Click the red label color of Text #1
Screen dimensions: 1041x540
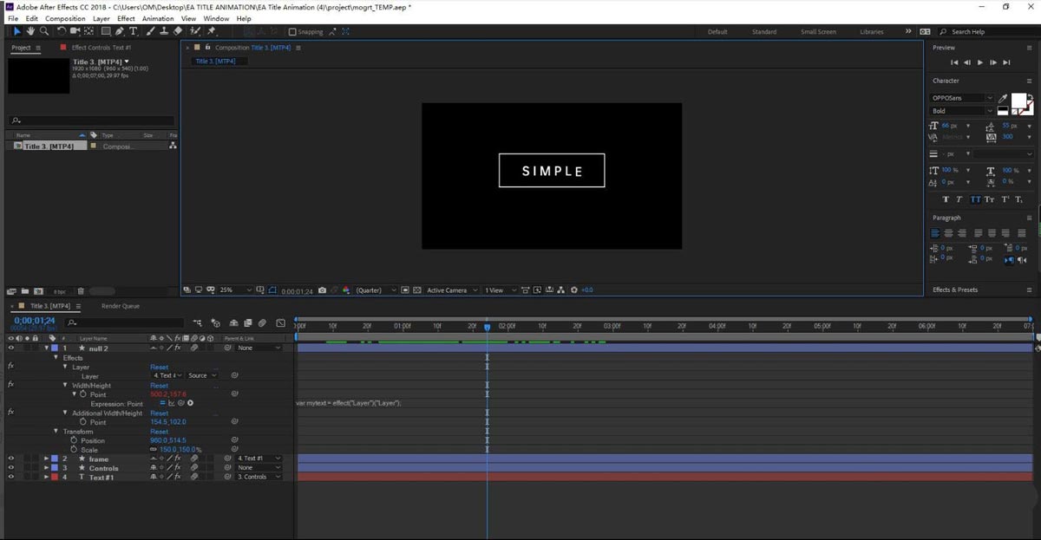tap(55, 478)
